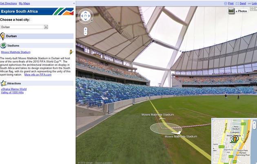Collapse the minimap using its corner arrow
This screenshot has height=164, width=257.
point(213,119)
